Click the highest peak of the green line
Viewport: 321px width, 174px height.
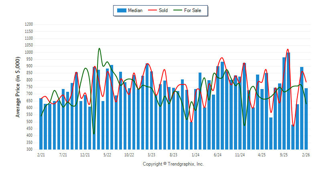point(99,49)
